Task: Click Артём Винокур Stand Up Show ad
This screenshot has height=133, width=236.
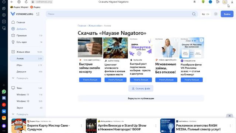Action: coord(122,127)
